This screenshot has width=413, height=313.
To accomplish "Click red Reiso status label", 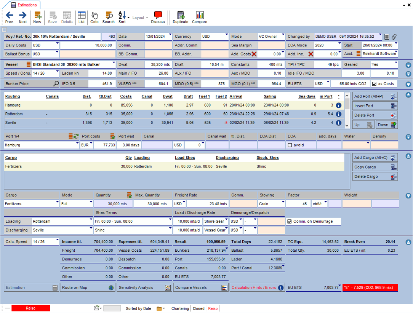I will point(30,308).
